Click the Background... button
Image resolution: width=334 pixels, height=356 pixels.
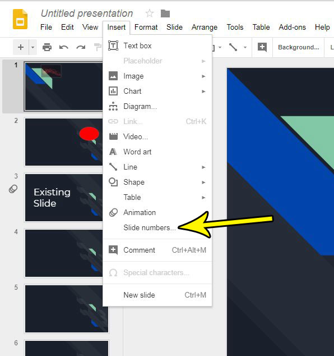[x=299, y=47]
